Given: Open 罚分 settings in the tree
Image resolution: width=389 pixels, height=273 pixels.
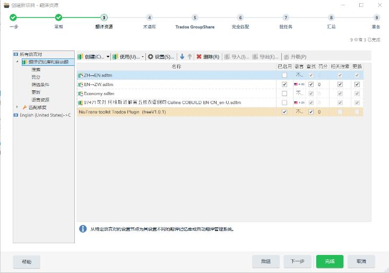Looking at the screenshot, I should pyautogui.click(x=36, y=77).
